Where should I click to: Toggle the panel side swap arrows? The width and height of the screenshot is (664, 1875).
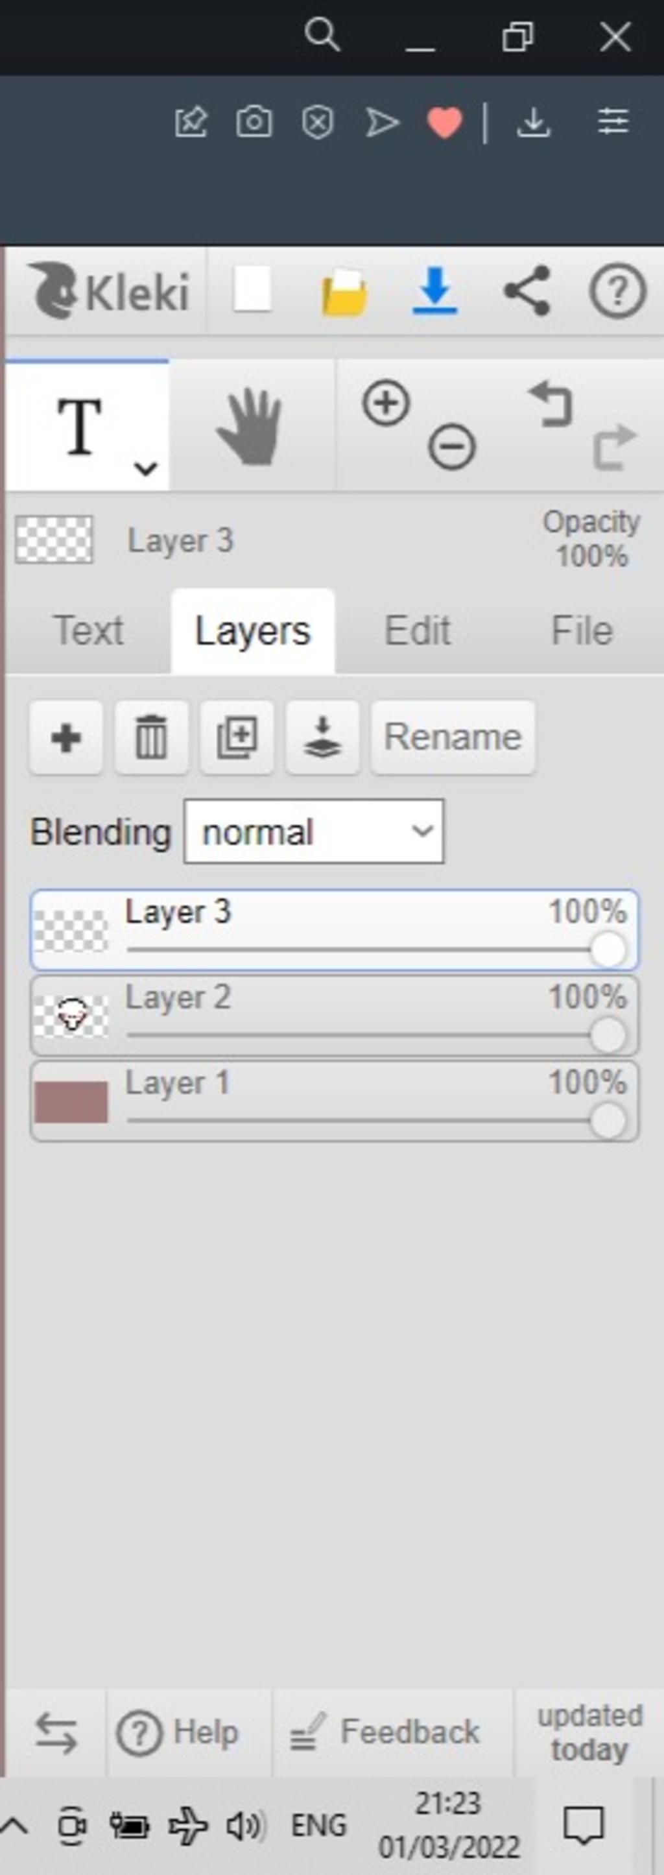[x=56, y=1732]
